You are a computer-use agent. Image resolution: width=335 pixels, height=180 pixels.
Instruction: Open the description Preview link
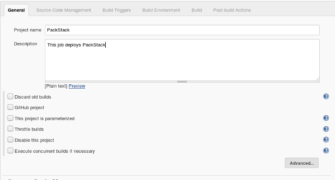(x=77, y=86)
